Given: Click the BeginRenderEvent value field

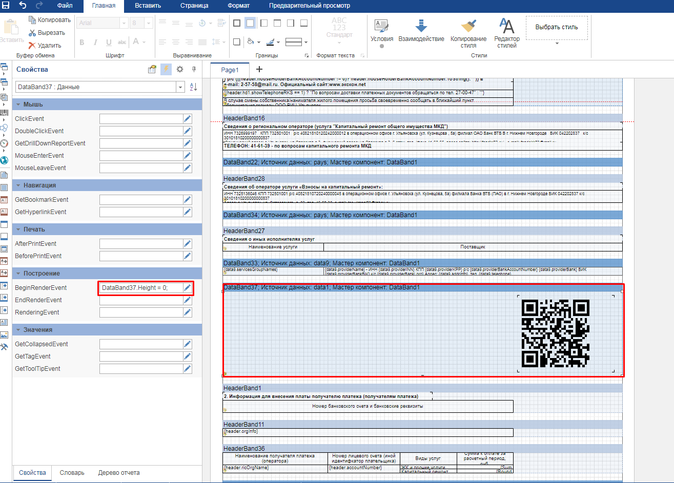Looking at the screenshot, I should click(x=141, y=288).
